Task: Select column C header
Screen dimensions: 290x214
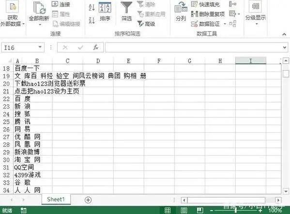Action: pyautogui.click(x=67, y=61)
